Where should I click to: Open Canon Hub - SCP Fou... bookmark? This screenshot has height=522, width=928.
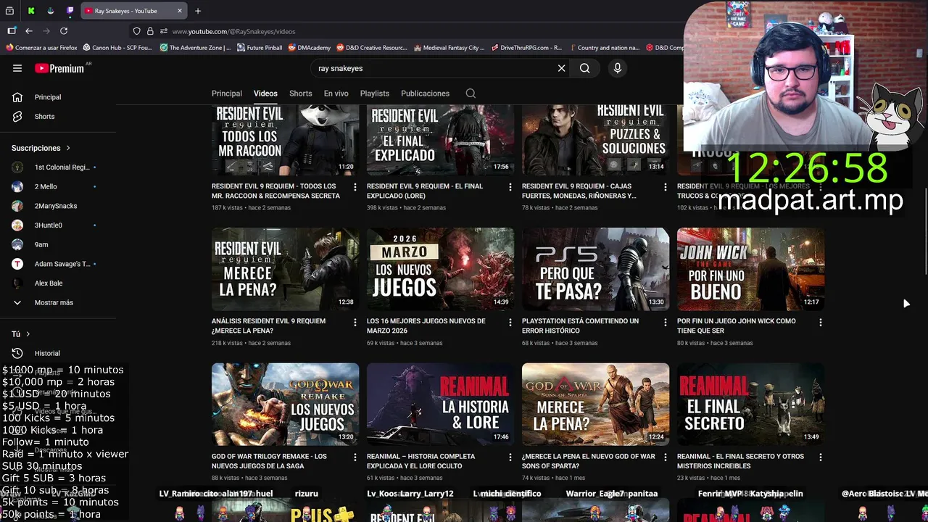pos(117,48)
